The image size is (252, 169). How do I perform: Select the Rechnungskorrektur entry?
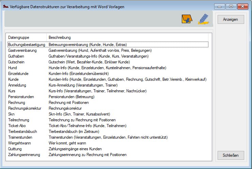25,108
